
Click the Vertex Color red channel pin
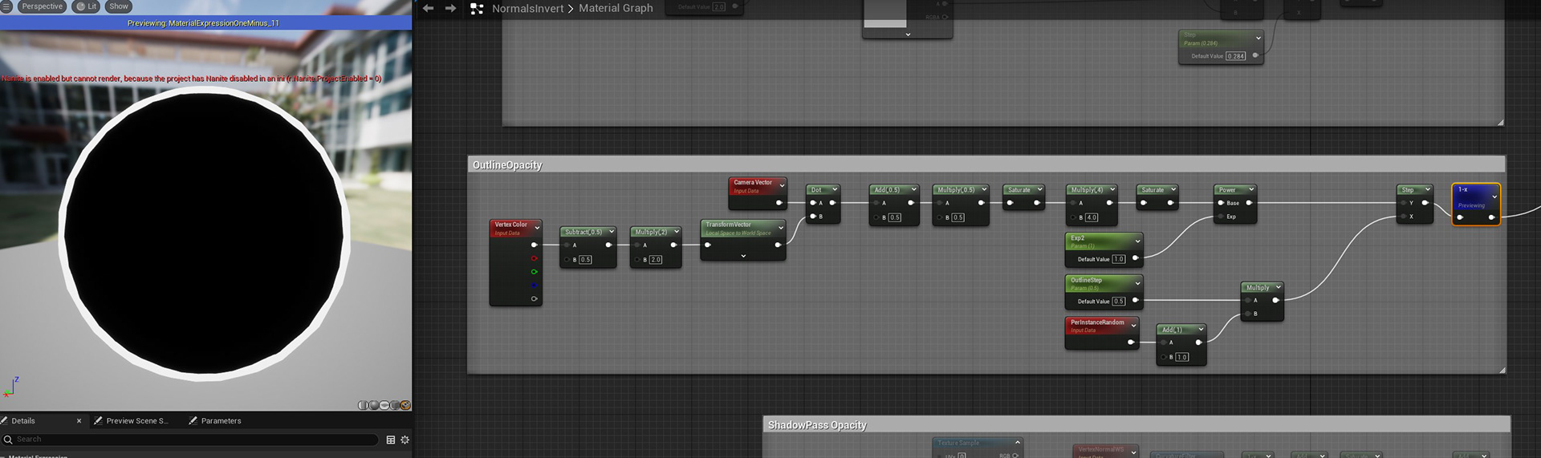pos(534,258)
